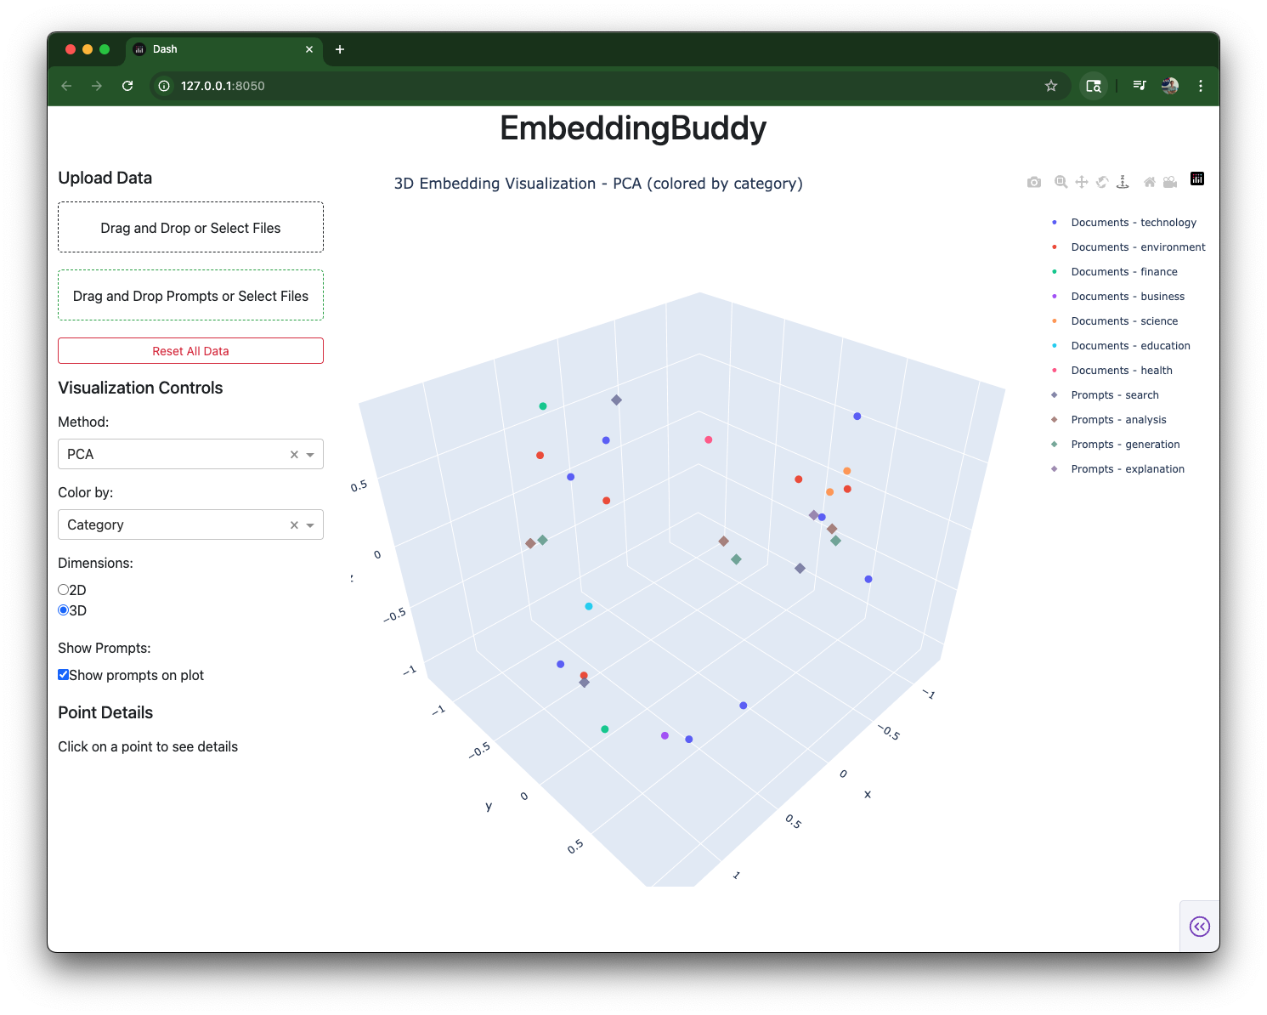
Task: Select the 2D dimensions radio button
Action: [x=64, y=590]
